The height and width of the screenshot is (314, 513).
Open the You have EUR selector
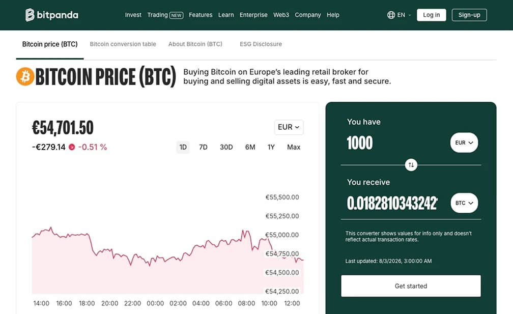tap(464, 142)
